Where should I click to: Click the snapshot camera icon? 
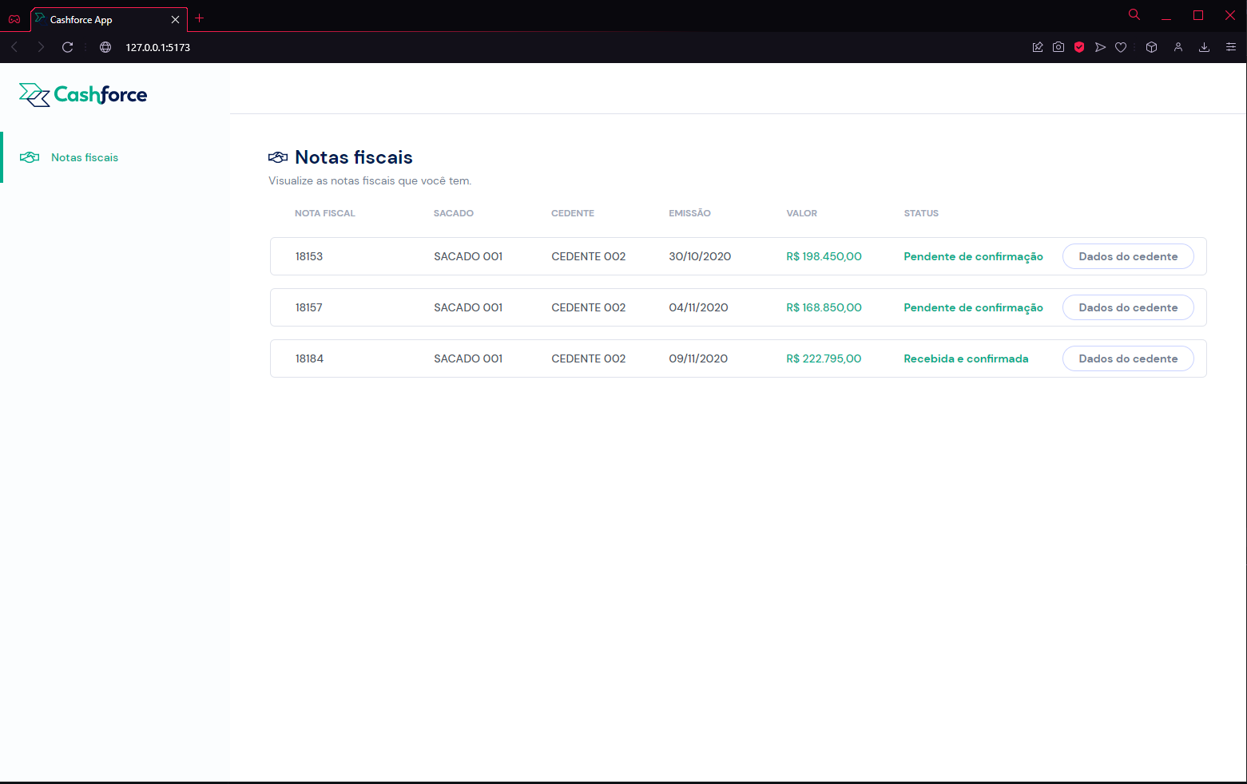pos(1058,47)
